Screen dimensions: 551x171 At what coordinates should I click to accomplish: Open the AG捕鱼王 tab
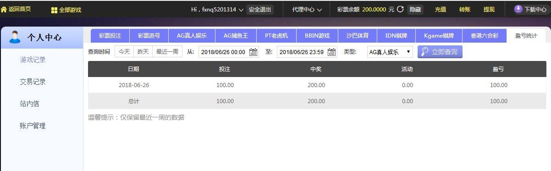tap(236, 36)
